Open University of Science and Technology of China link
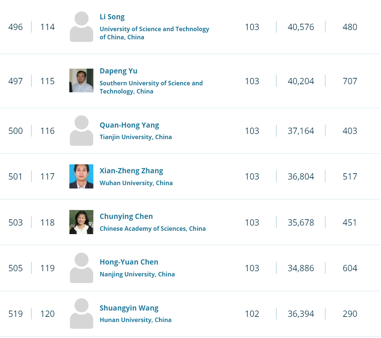Image resolution: width=381 pixels, height=338 pixels. (154, 33)
